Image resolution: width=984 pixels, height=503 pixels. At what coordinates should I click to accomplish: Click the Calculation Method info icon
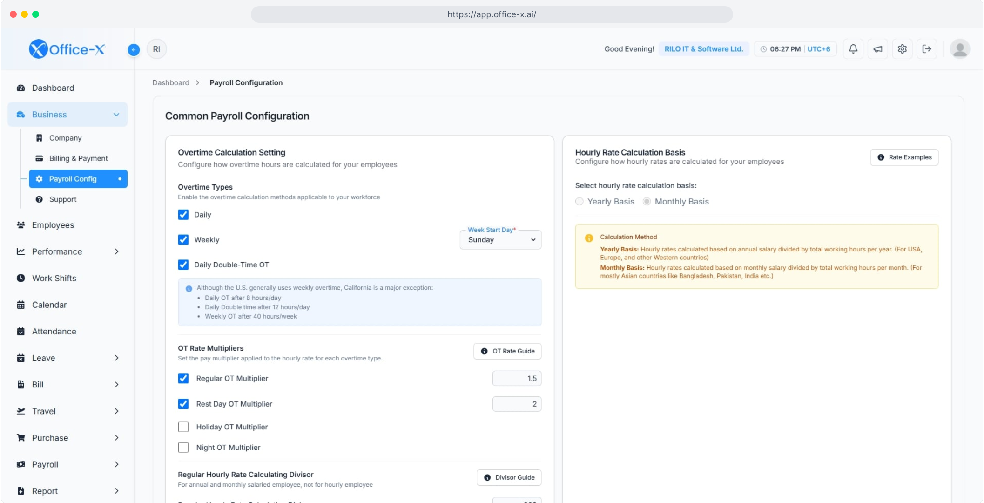click(589, 238)
